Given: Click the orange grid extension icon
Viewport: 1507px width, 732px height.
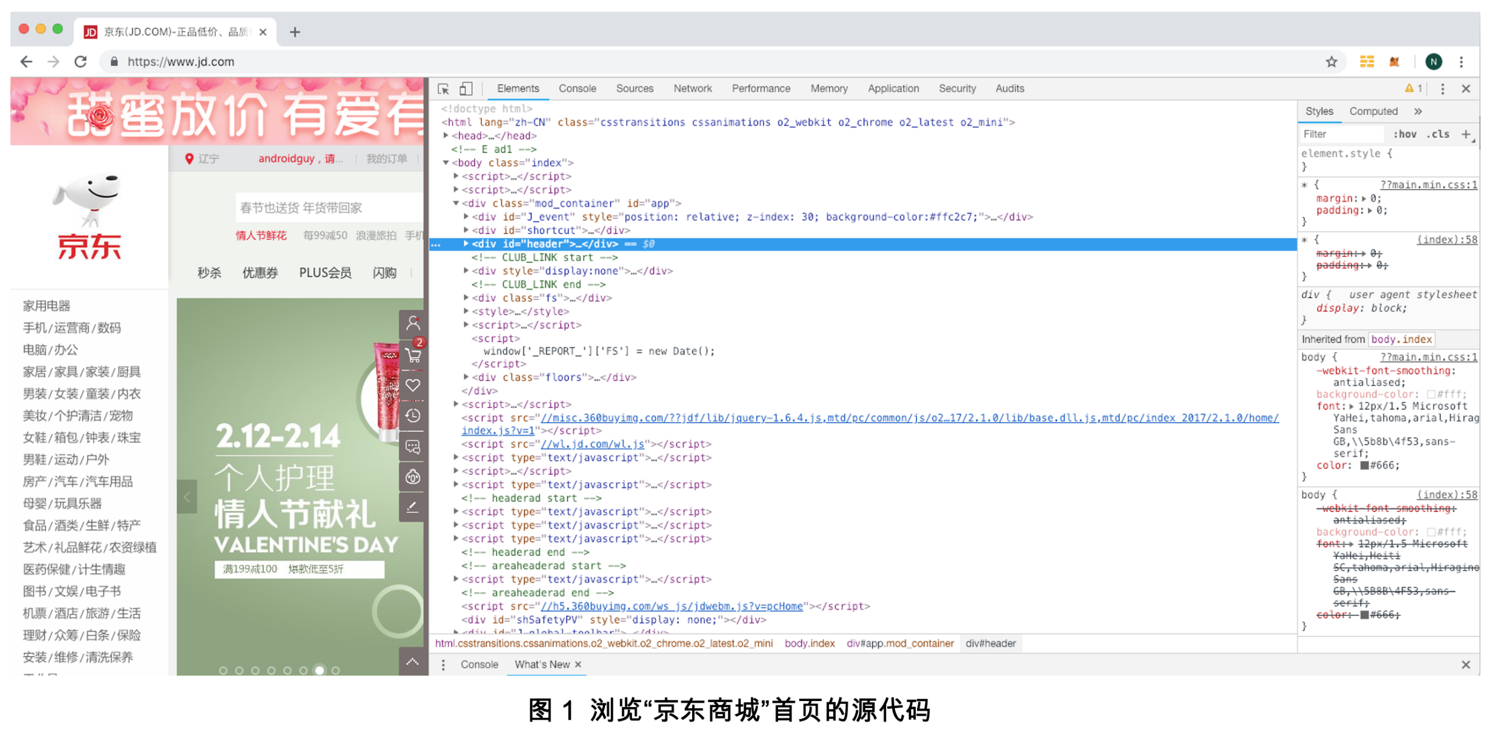Looking at the screenshot, I should (x=1367, y=61).
